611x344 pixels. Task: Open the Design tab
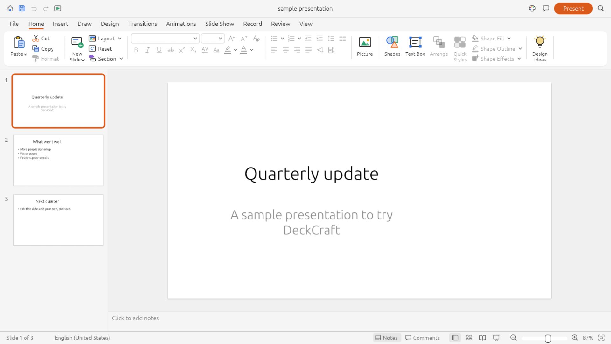[x=110, y=24]
